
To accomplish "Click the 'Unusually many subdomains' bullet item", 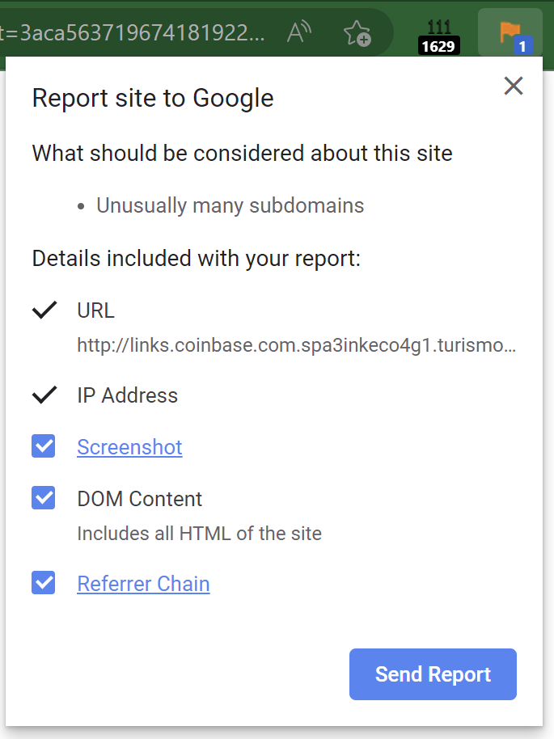I will pos(230,205).
